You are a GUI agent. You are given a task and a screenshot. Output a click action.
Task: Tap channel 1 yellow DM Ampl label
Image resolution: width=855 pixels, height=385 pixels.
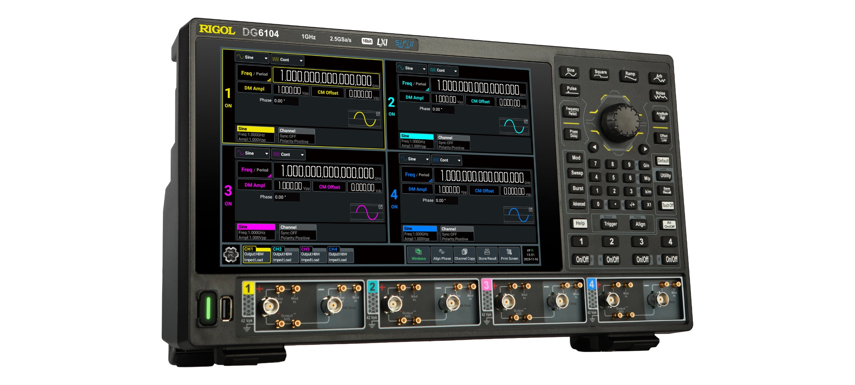(x=254, y=88)
